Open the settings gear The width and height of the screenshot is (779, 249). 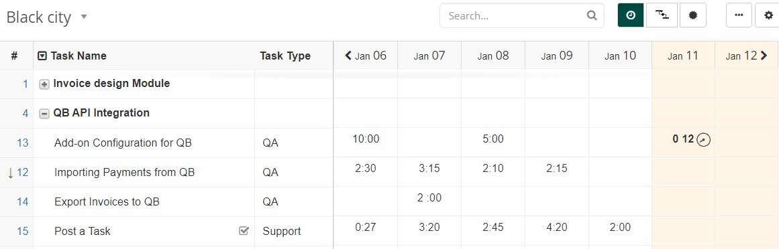pyautogui.click(x=768, y=15)
